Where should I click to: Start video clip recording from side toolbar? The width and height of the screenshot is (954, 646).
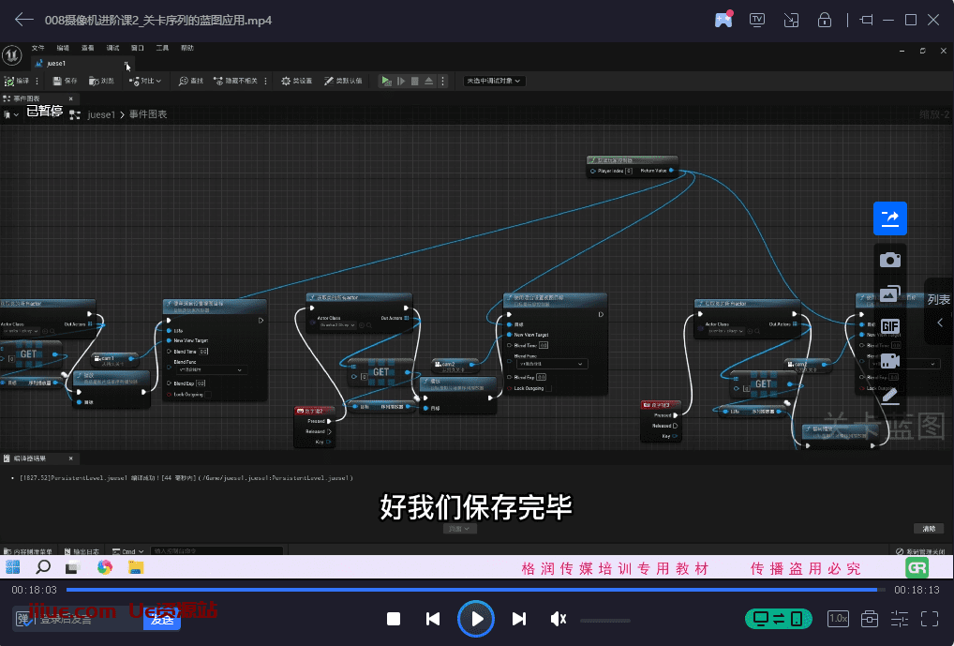(889, 360)
